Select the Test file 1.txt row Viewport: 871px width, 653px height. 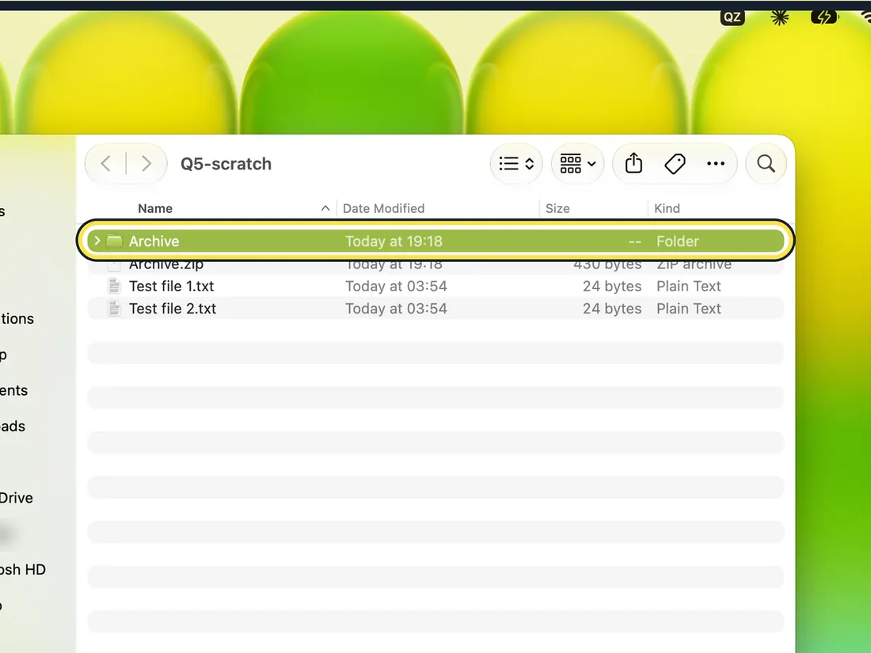[435, 286]
